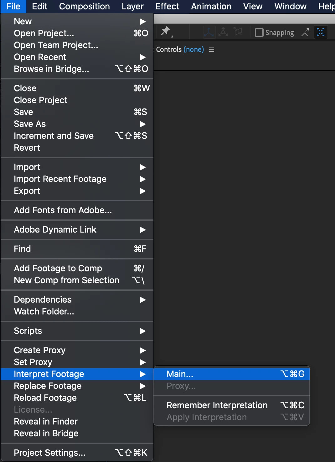Select Increment and Save
This screenshot has width=335, height=462.
pos(77,136)
